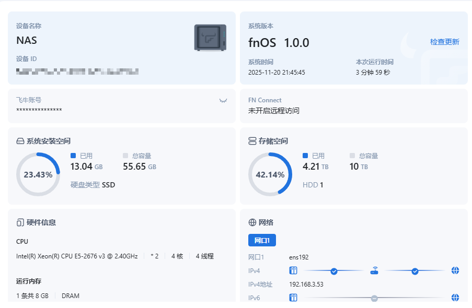Click the 系统安装空间 disk icon
Viewport: 472px width, 308px height.
pos(20,141)
